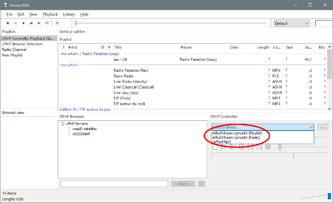Skip to the next track in main toolbar
Screen dimensions: 333x203
point(39,23)
